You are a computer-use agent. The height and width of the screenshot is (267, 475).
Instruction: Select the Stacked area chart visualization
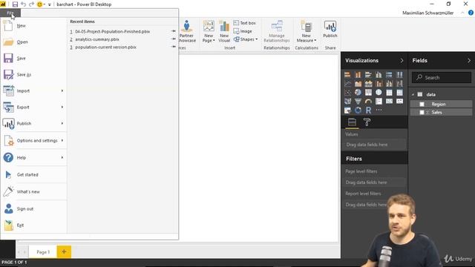368,84
